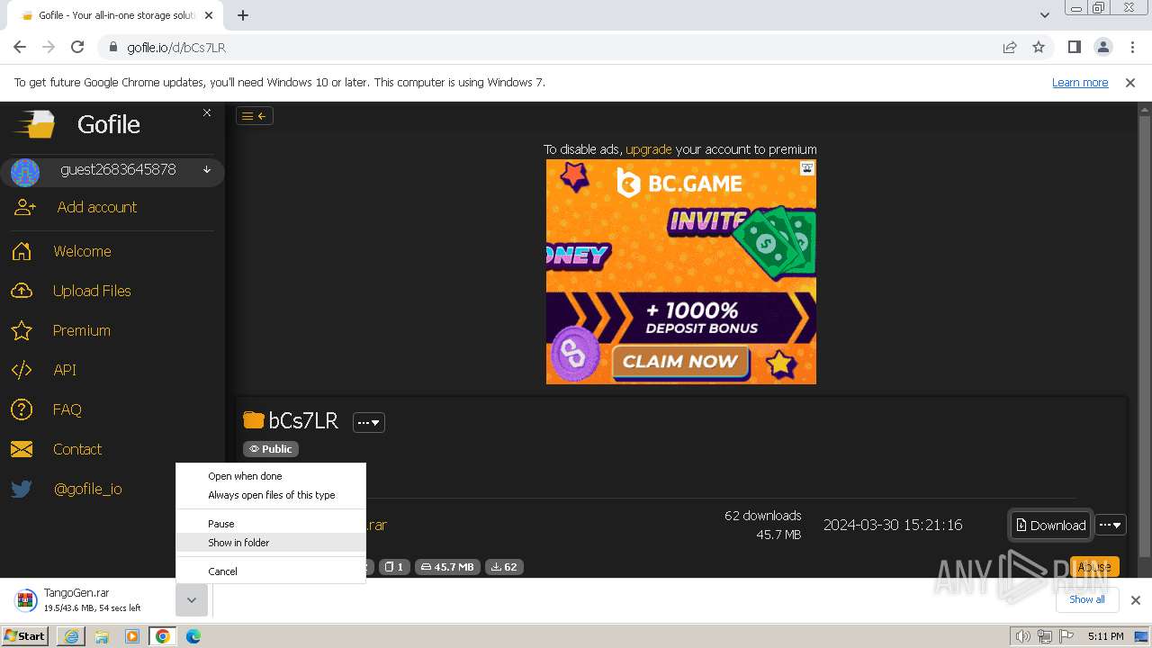Open Internet Explorer from the taskbar
Viewport: 1152px width, 648px height.
point(71,636)
